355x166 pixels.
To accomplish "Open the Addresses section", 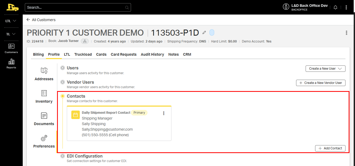I will tap(44, 74).
